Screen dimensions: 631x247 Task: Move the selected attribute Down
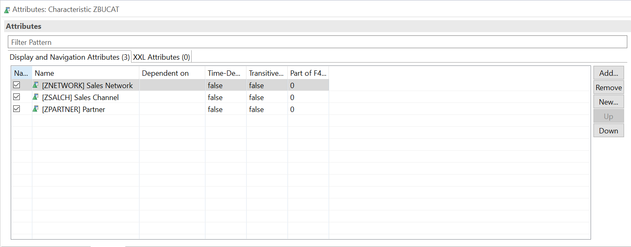click(x=608, y=130)
